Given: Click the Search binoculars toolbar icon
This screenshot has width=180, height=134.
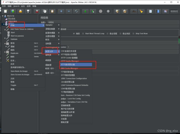Looking at the screenshot, I should tap(134, 11).
